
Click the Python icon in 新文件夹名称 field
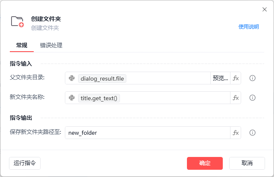point(72,98)
